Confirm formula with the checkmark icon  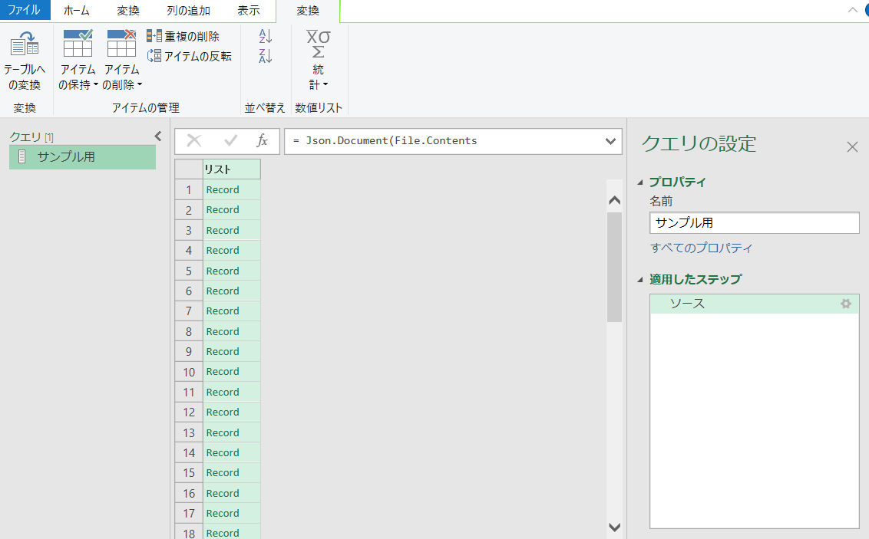tap(230, 141)
